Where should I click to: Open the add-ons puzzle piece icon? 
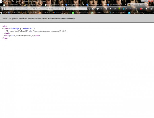tap(110, 9)
